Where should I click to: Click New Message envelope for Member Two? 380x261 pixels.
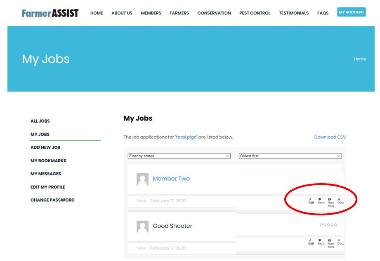(330, 202)
